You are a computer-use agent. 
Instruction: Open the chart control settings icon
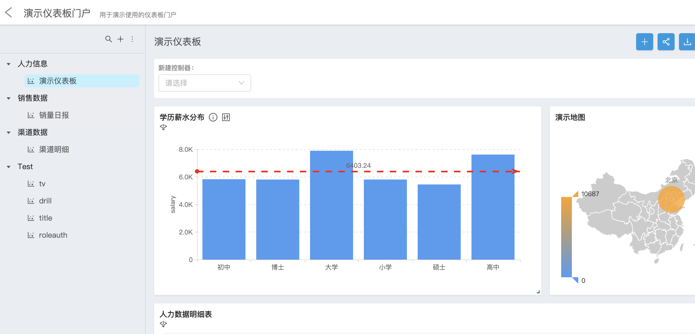[x=226, y=117]
